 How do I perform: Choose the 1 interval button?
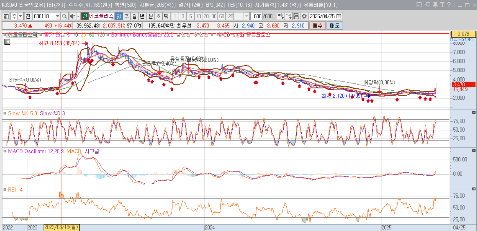175,16
